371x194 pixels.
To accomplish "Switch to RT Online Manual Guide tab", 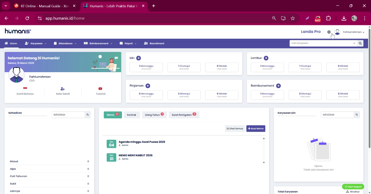I will [x=45, y=6].
